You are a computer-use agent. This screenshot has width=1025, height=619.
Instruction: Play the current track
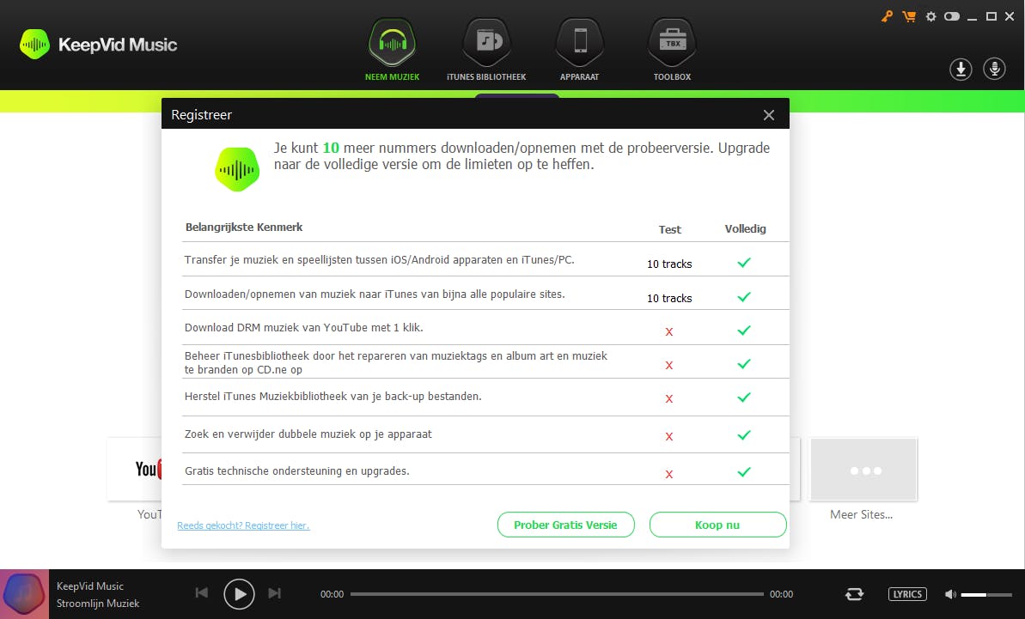coord(239,594)
